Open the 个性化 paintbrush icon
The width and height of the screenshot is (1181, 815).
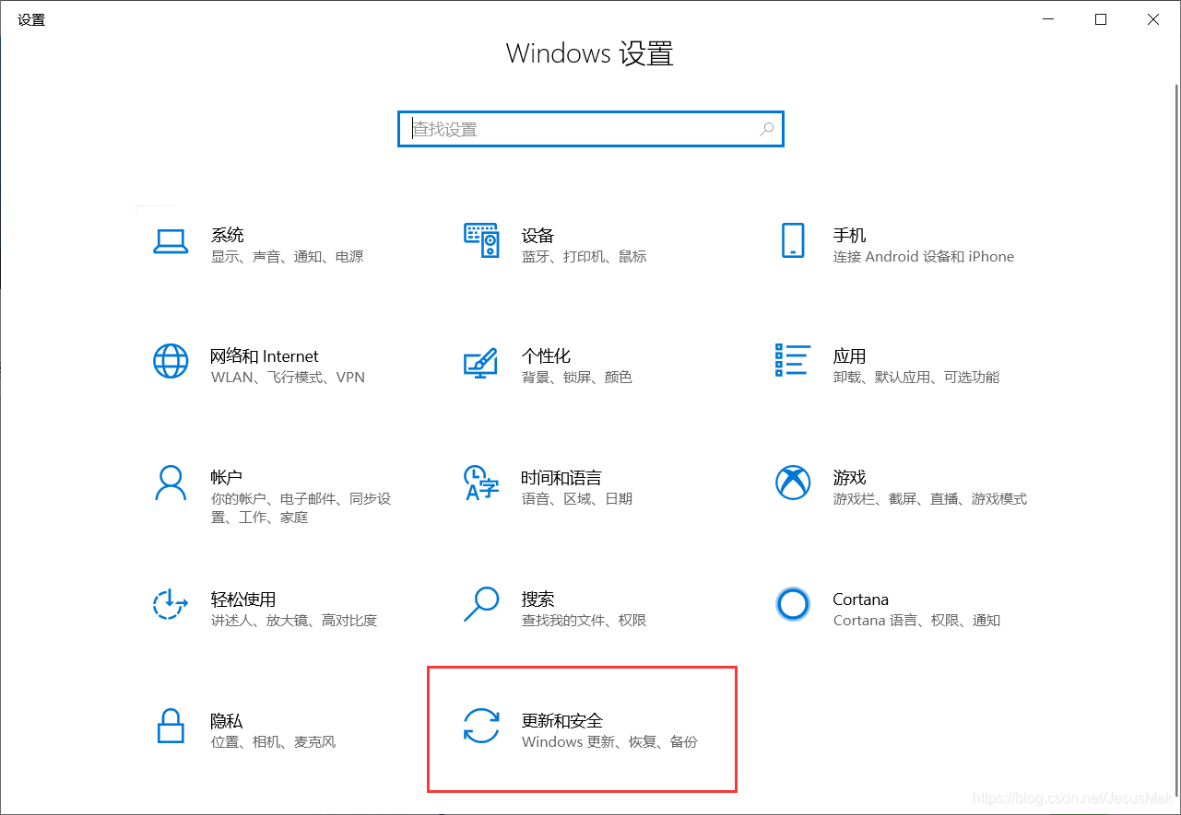481,362
